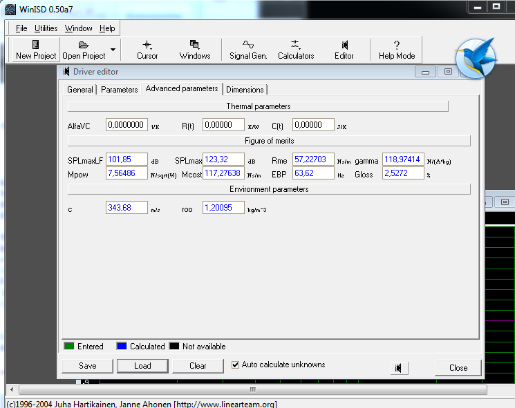Click the black Not available swatch
Screen dimensions: 515x408
[174, 347]
